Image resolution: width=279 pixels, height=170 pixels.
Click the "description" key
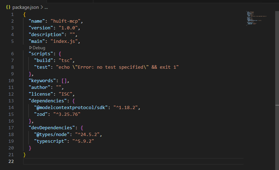coord(46,35)
